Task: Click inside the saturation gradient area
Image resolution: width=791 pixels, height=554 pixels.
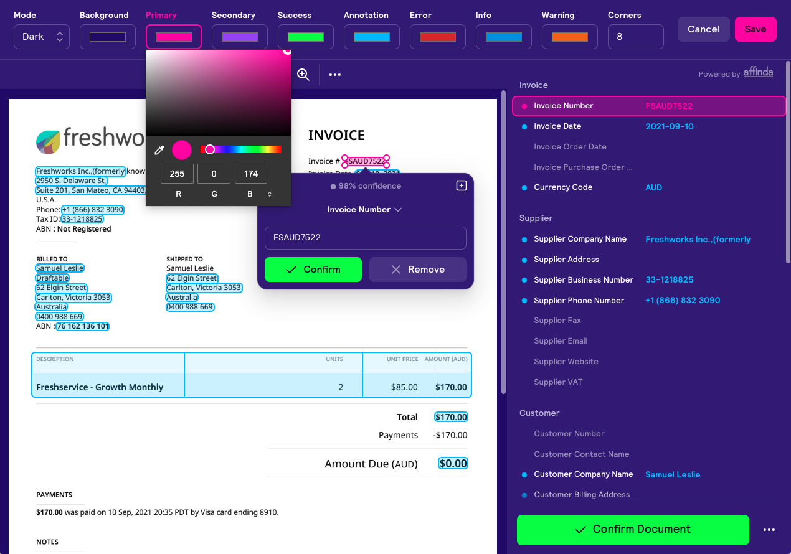Action: (219, 92)
